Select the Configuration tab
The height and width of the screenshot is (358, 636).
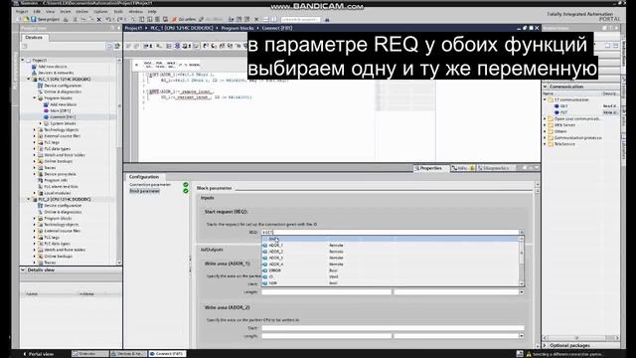point(144,177)
